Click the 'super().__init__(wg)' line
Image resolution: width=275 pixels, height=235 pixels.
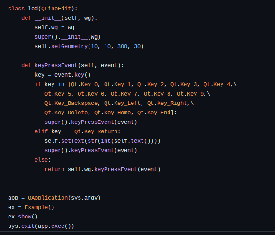pyautogui.click(x=68, y=37)
